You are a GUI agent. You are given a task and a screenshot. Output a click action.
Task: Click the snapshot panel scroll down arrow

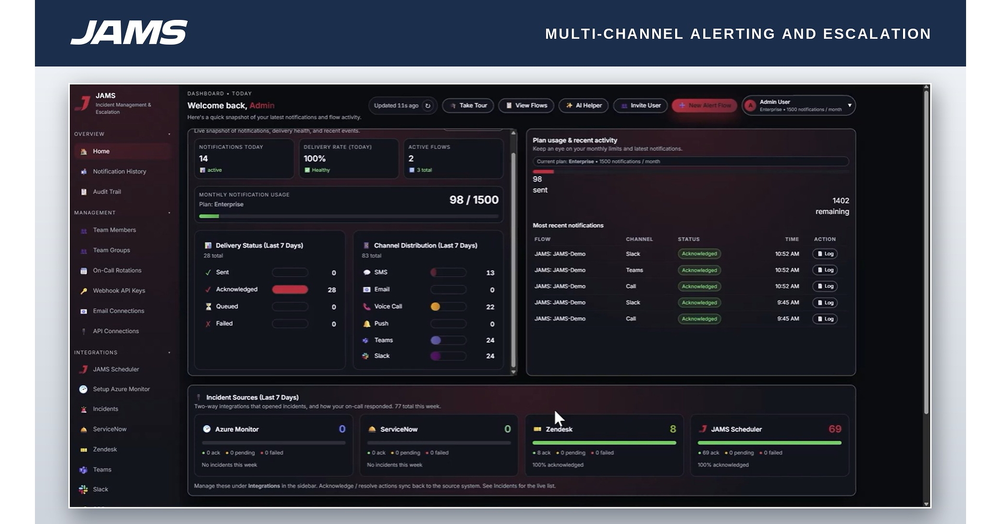coord(514,372)
